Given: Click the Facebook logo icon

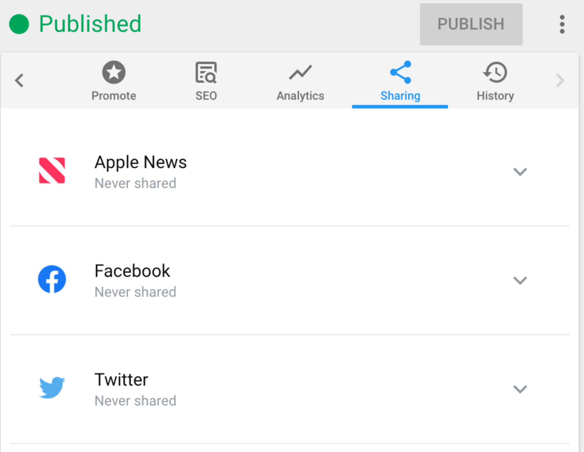Looking at the screenshot, I should pos(52,279).
